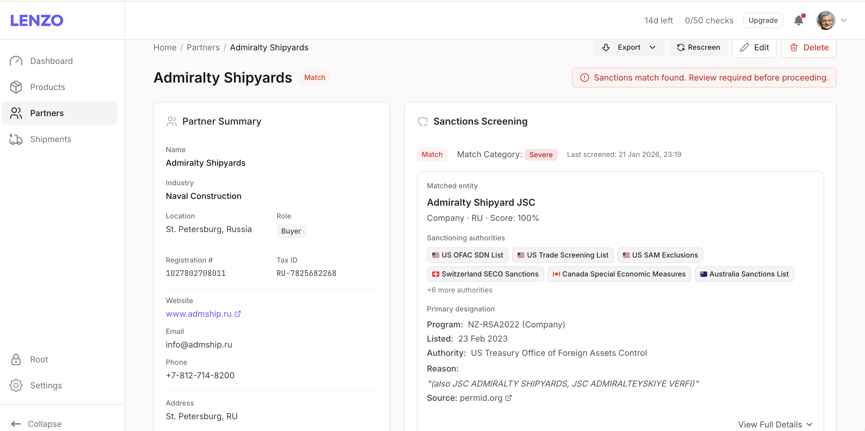Delete the partner via the trash icon
The width and height of the screenshot is (865, 431).
point(794,47)
